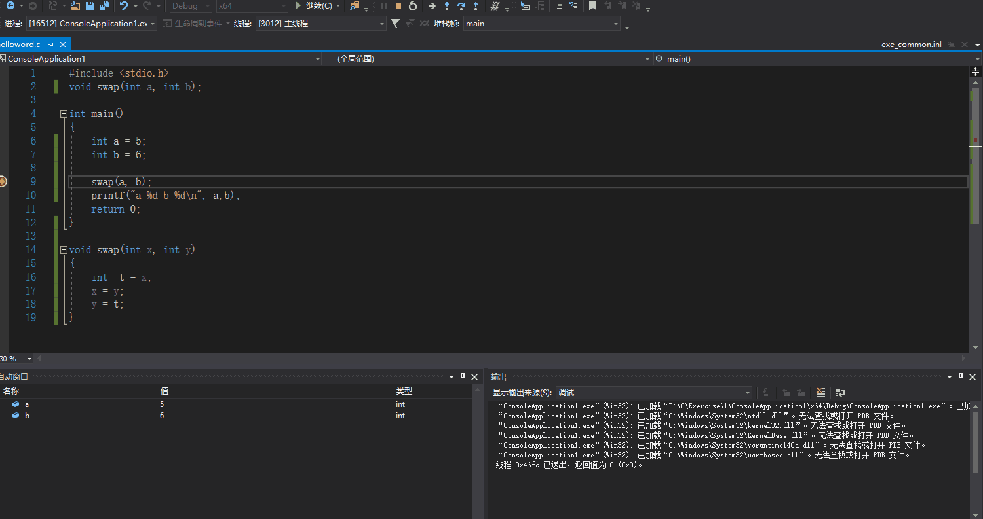This screenshot has width=983, height=519.
Task: Click the Open File folder icon
Action: (75, 6)
